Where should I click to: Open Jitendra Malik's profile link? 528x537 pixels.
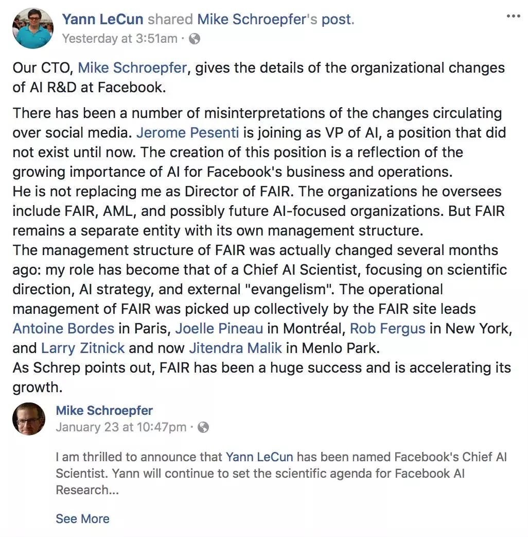[236, 348]
